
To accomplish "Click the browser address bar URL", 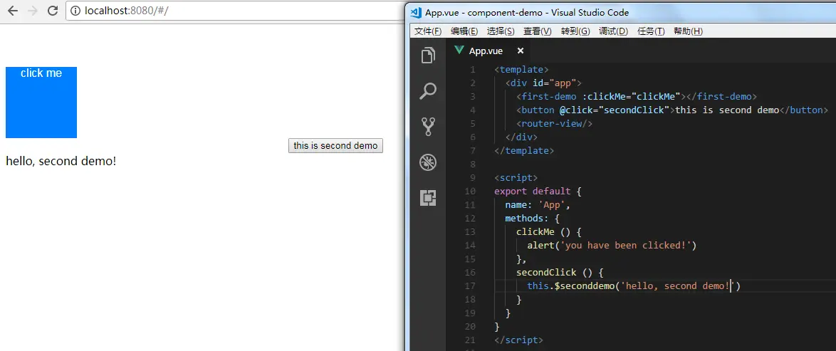I will pyautogui.click(x=126, y=11).
